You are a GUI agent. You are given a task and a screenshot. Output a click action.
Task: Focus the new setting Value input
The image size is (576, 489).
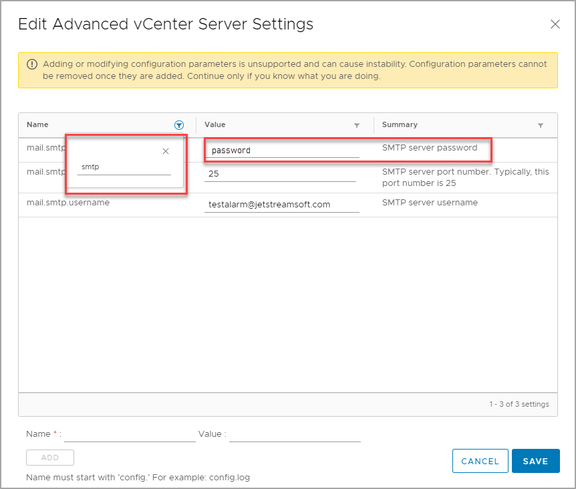pos(295,434)
